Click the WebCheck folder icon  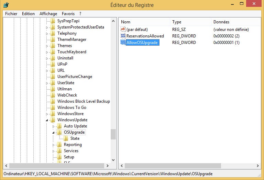tap(53, 95)
